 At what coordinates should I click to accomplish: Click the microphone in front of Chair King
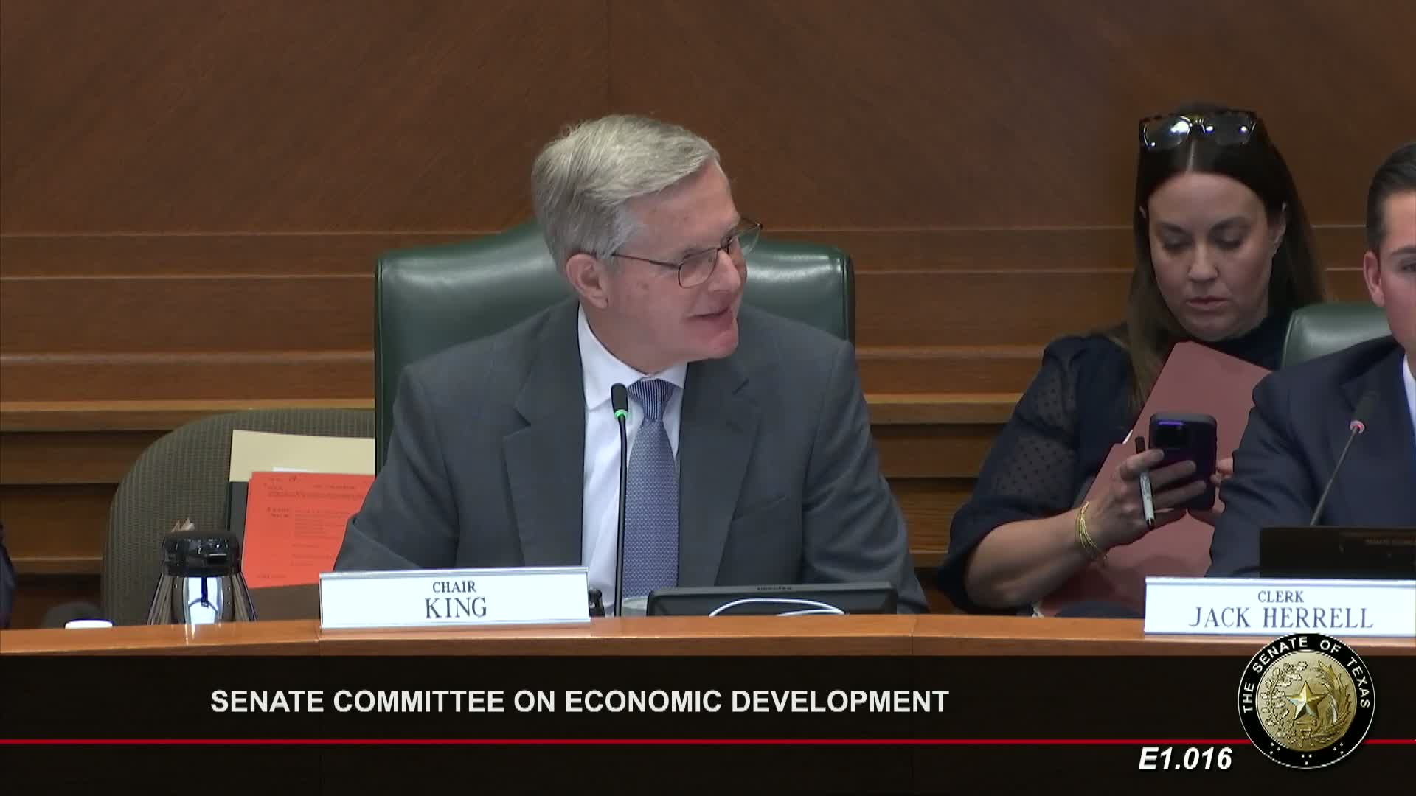[619, 399]
